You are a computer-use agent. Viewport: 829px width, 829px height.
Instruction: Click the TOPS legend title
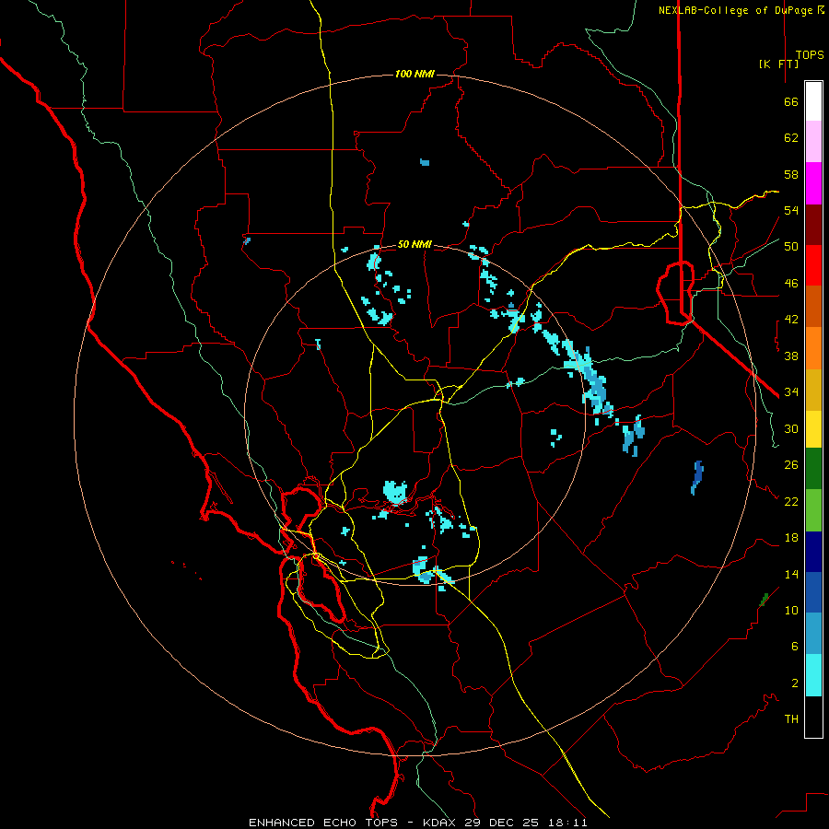pos(810,55)
